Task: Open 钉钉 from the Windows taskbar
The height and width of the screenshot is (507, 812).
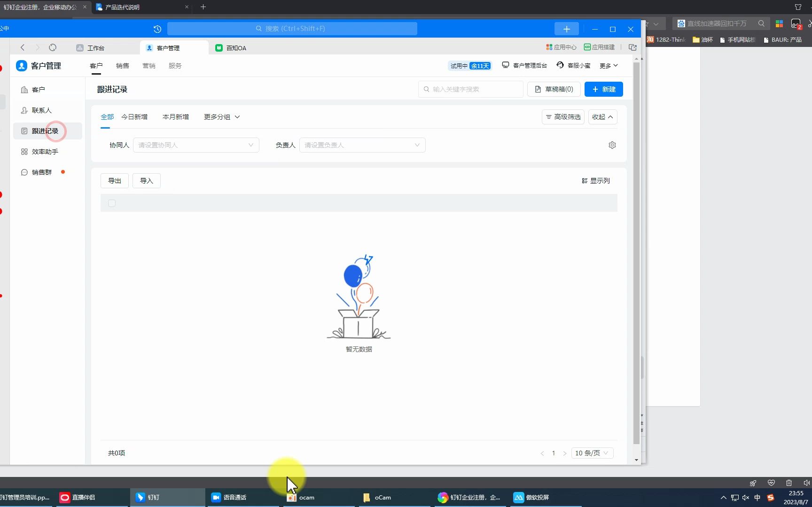Action: point(147,497)
